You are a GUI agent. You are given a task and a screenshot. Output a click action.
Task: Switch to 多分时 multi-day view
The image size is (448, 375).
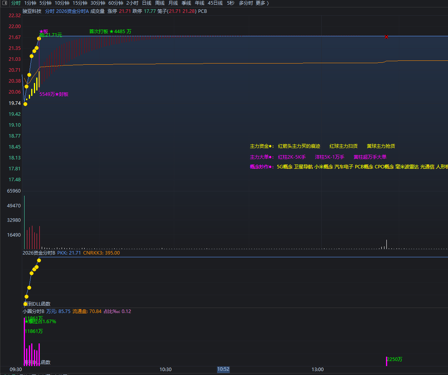click(x=246, y=3)
